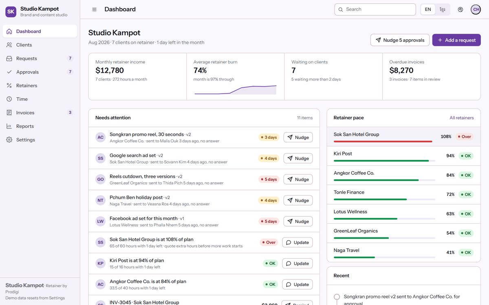Go to Reports in sidebar
Viewport: 489px width, 305px height.
tap(40, 126)
